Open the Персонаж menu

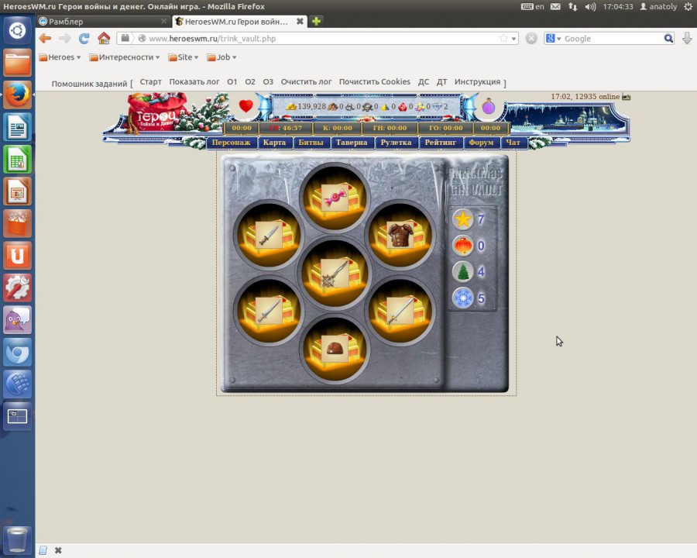(x=231, y=143)
